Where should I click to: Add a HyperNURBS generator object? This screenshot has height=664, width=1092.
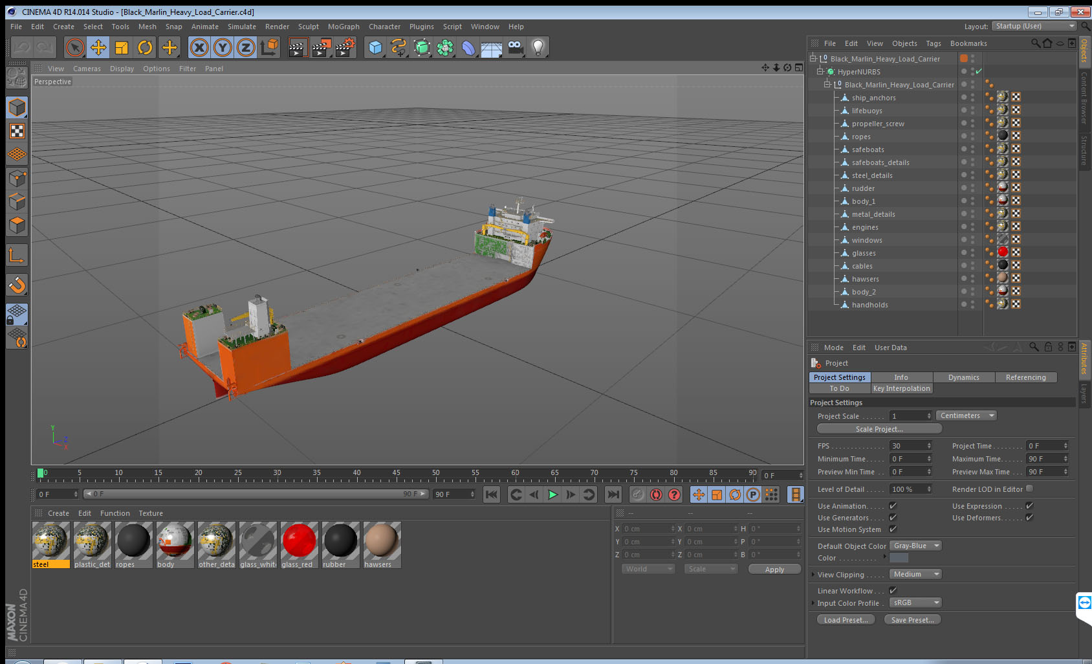(422, 47)
